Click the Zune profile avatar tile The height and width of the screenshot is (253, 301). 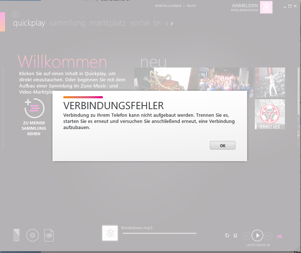pos(266,7)
